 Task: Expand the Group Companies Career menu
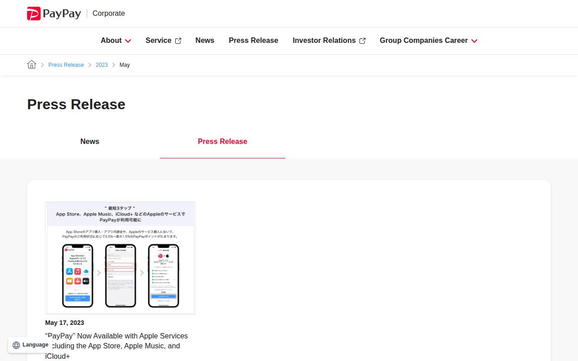click(429, 41)
